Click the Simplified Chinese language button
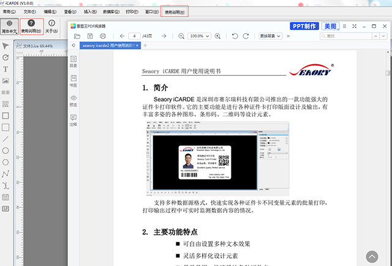 tap(9, 26)
